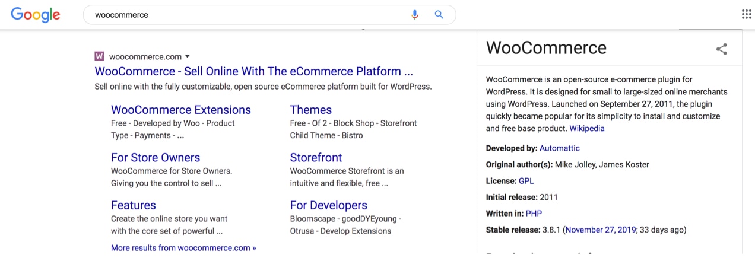Click the November 27, 2019 release date

[600, 230]
